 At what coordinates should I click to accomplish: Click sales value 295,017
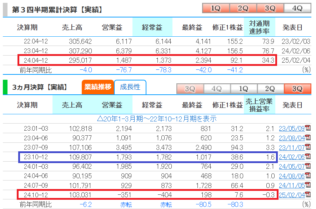pos(80,60)
